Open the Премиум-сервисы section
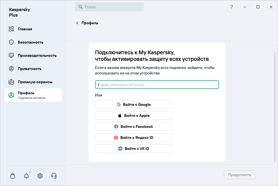Viewport: 278px width, 186px height. pos(35,82)
